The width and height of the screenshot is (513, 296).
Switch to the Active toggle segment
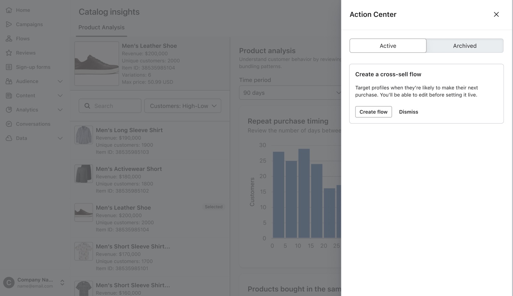pos(388,46)
